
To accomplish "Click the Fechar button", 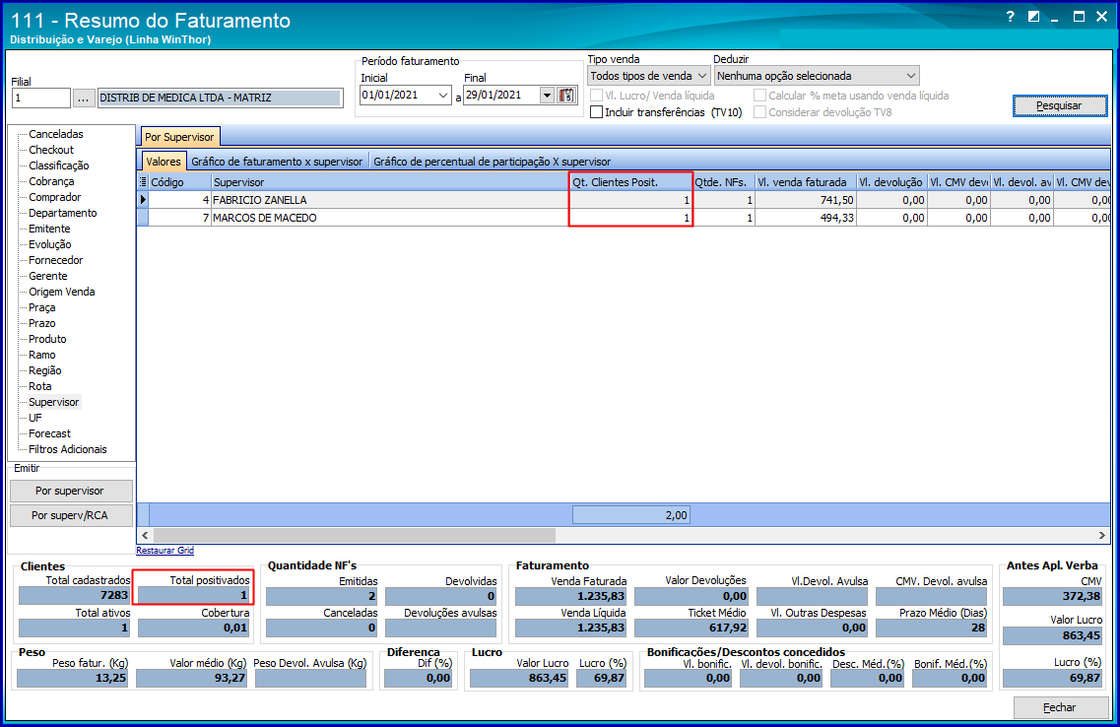I will coord(1060,707).
